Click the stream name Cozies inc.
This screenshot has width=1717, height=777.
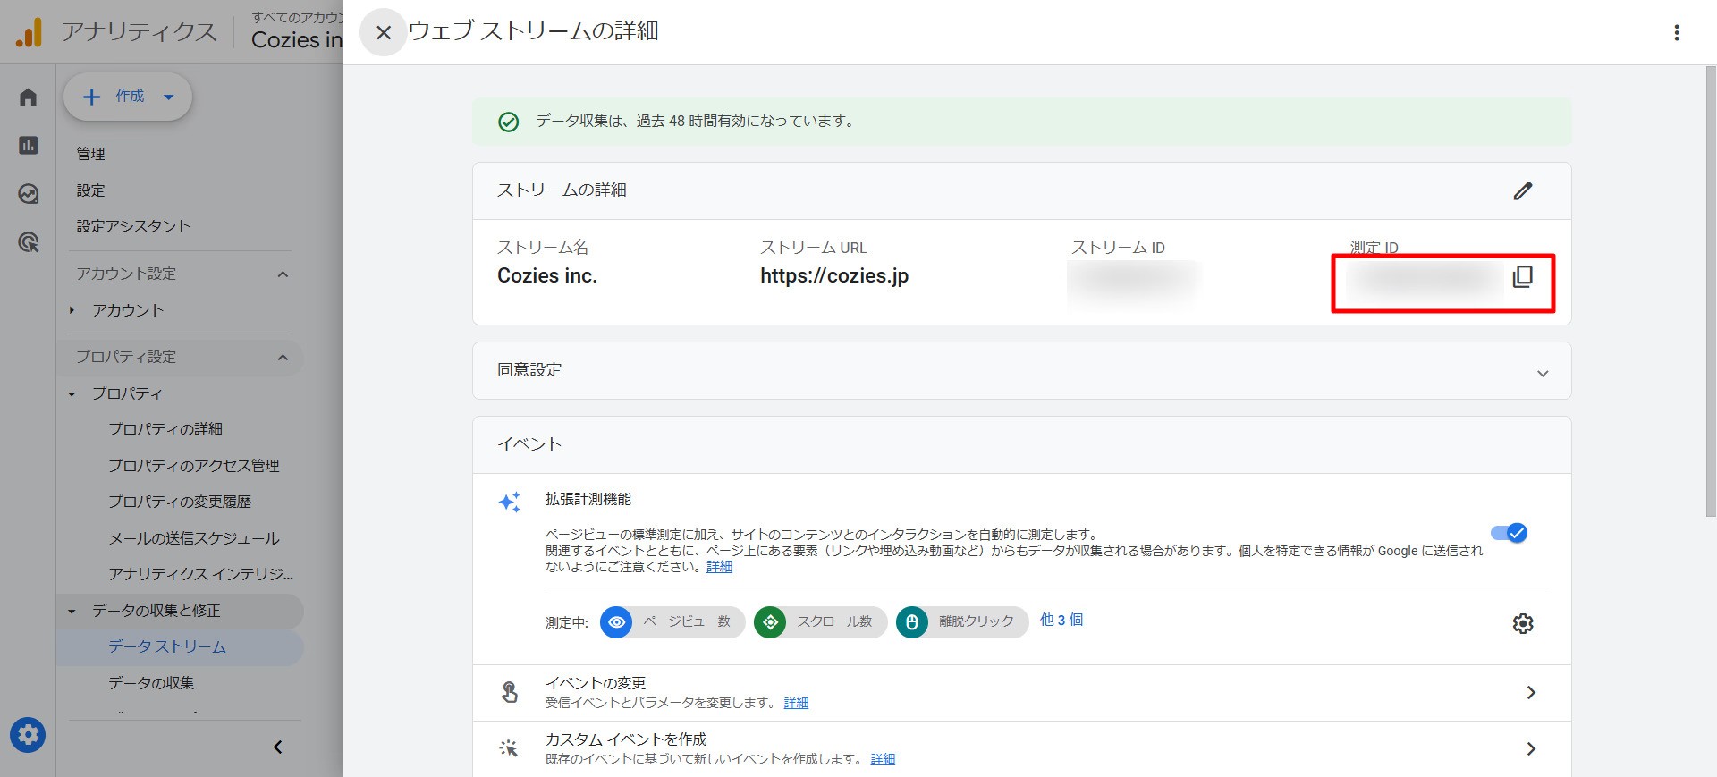547,276
